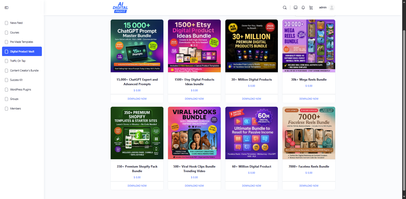Screen dimensions: 406x199
Task: Open Pre Made Templates menu item
Action: (22, 42)
